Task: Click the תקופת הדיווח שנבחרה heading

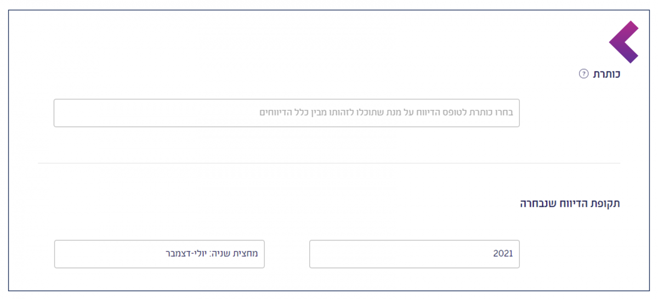Action: [x=570, y=204]
